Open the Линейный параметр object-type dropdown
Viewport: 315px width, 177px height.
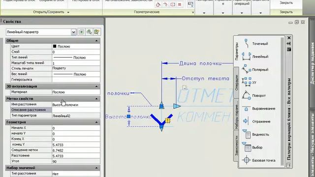click(x=73, y=32)
